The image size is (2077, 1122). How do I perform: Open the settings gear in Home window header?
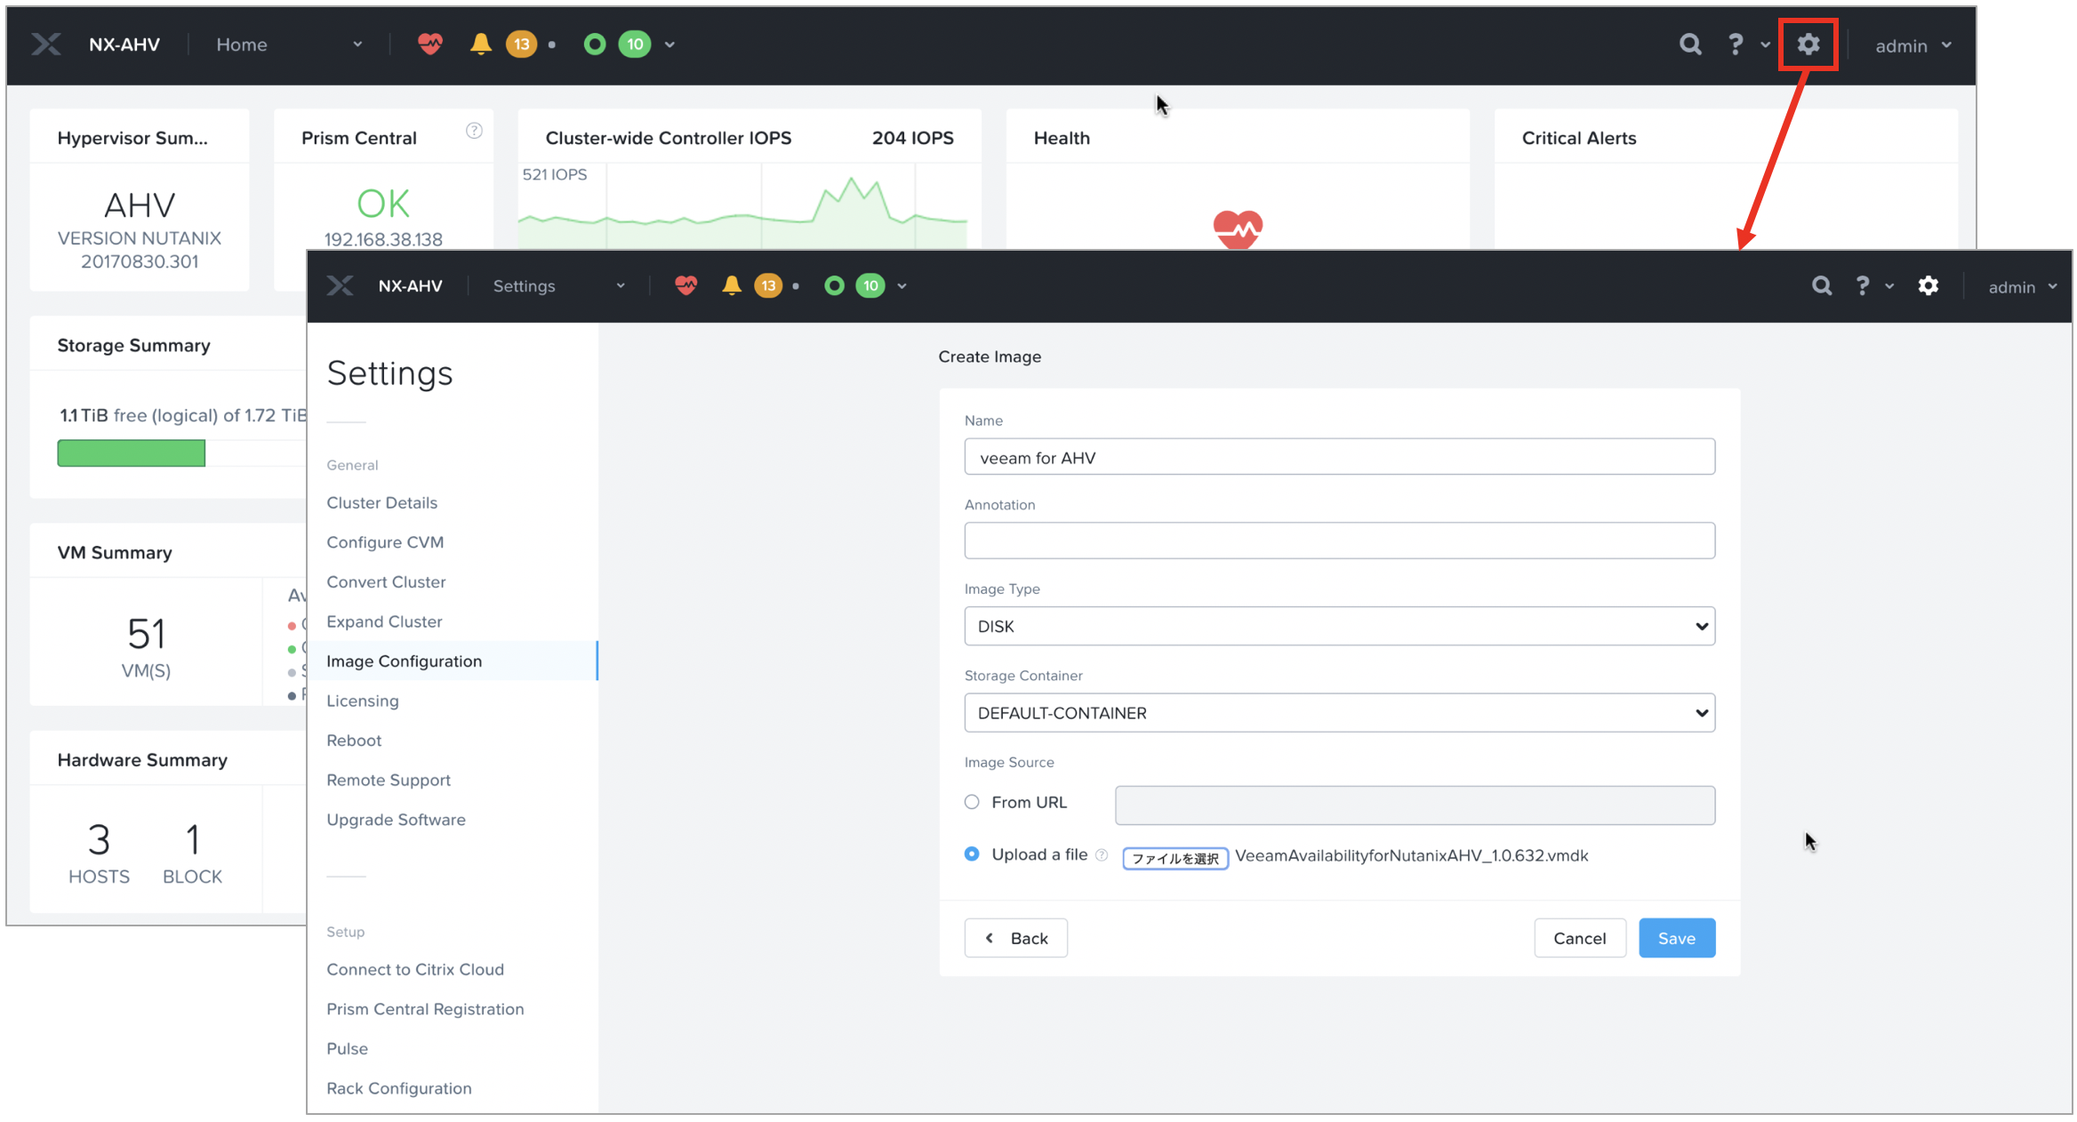pos(1808,44)
